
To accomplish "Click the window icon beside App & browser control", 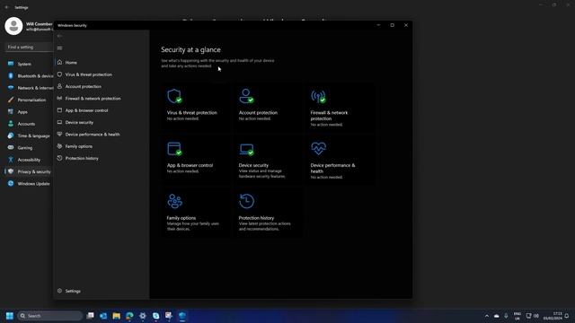I will pyautogui.click(x=60, y=110).
